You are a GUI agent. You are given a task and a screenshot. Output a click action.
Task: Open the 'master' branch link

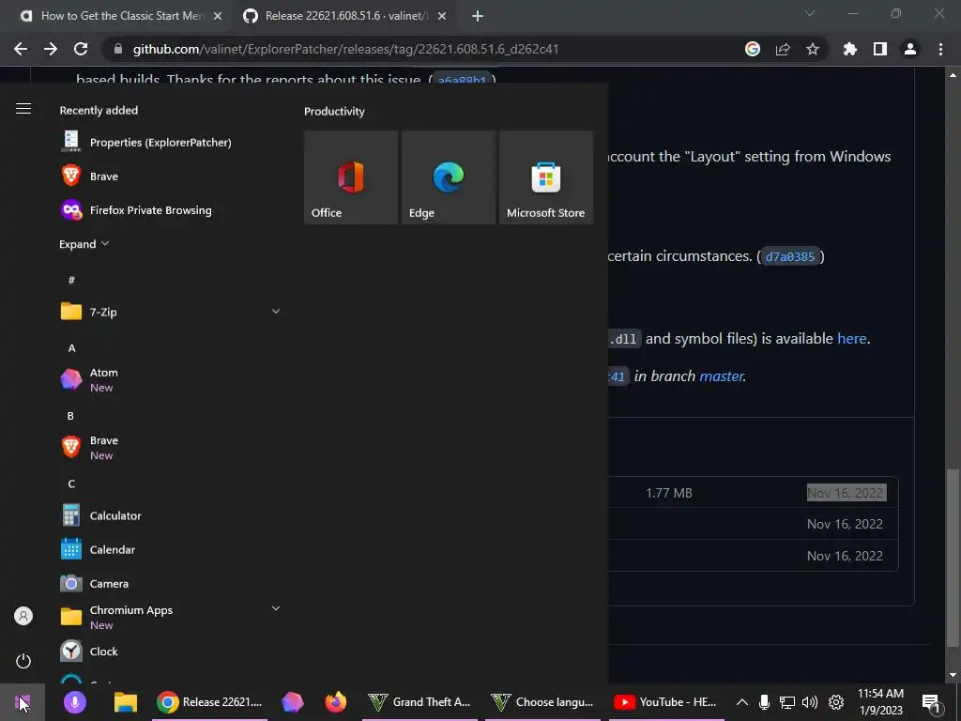tap(722, 376)
